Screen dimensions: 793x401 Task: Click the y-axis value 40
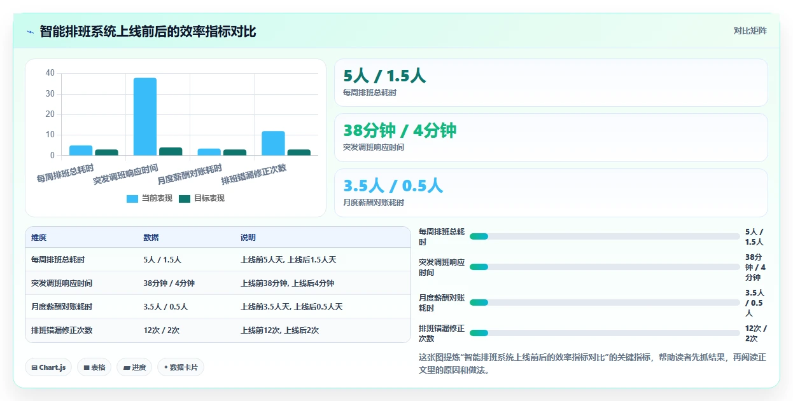point(50,73)
